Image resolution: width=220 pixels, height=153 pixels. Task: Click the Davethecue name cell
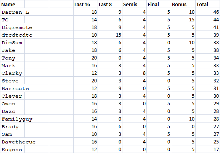point(24,142)
